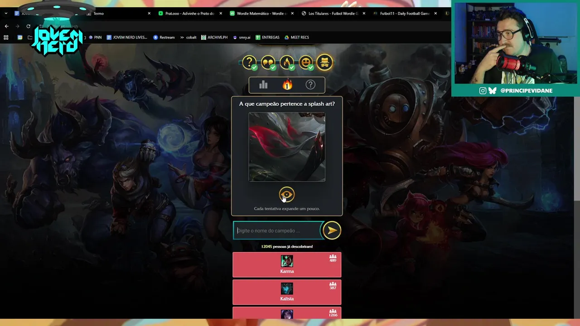Image resolution: width=580 pixels, height=326 pixels.
Task: Click the Instagram icon in webcam overlay
Action: 483,91
